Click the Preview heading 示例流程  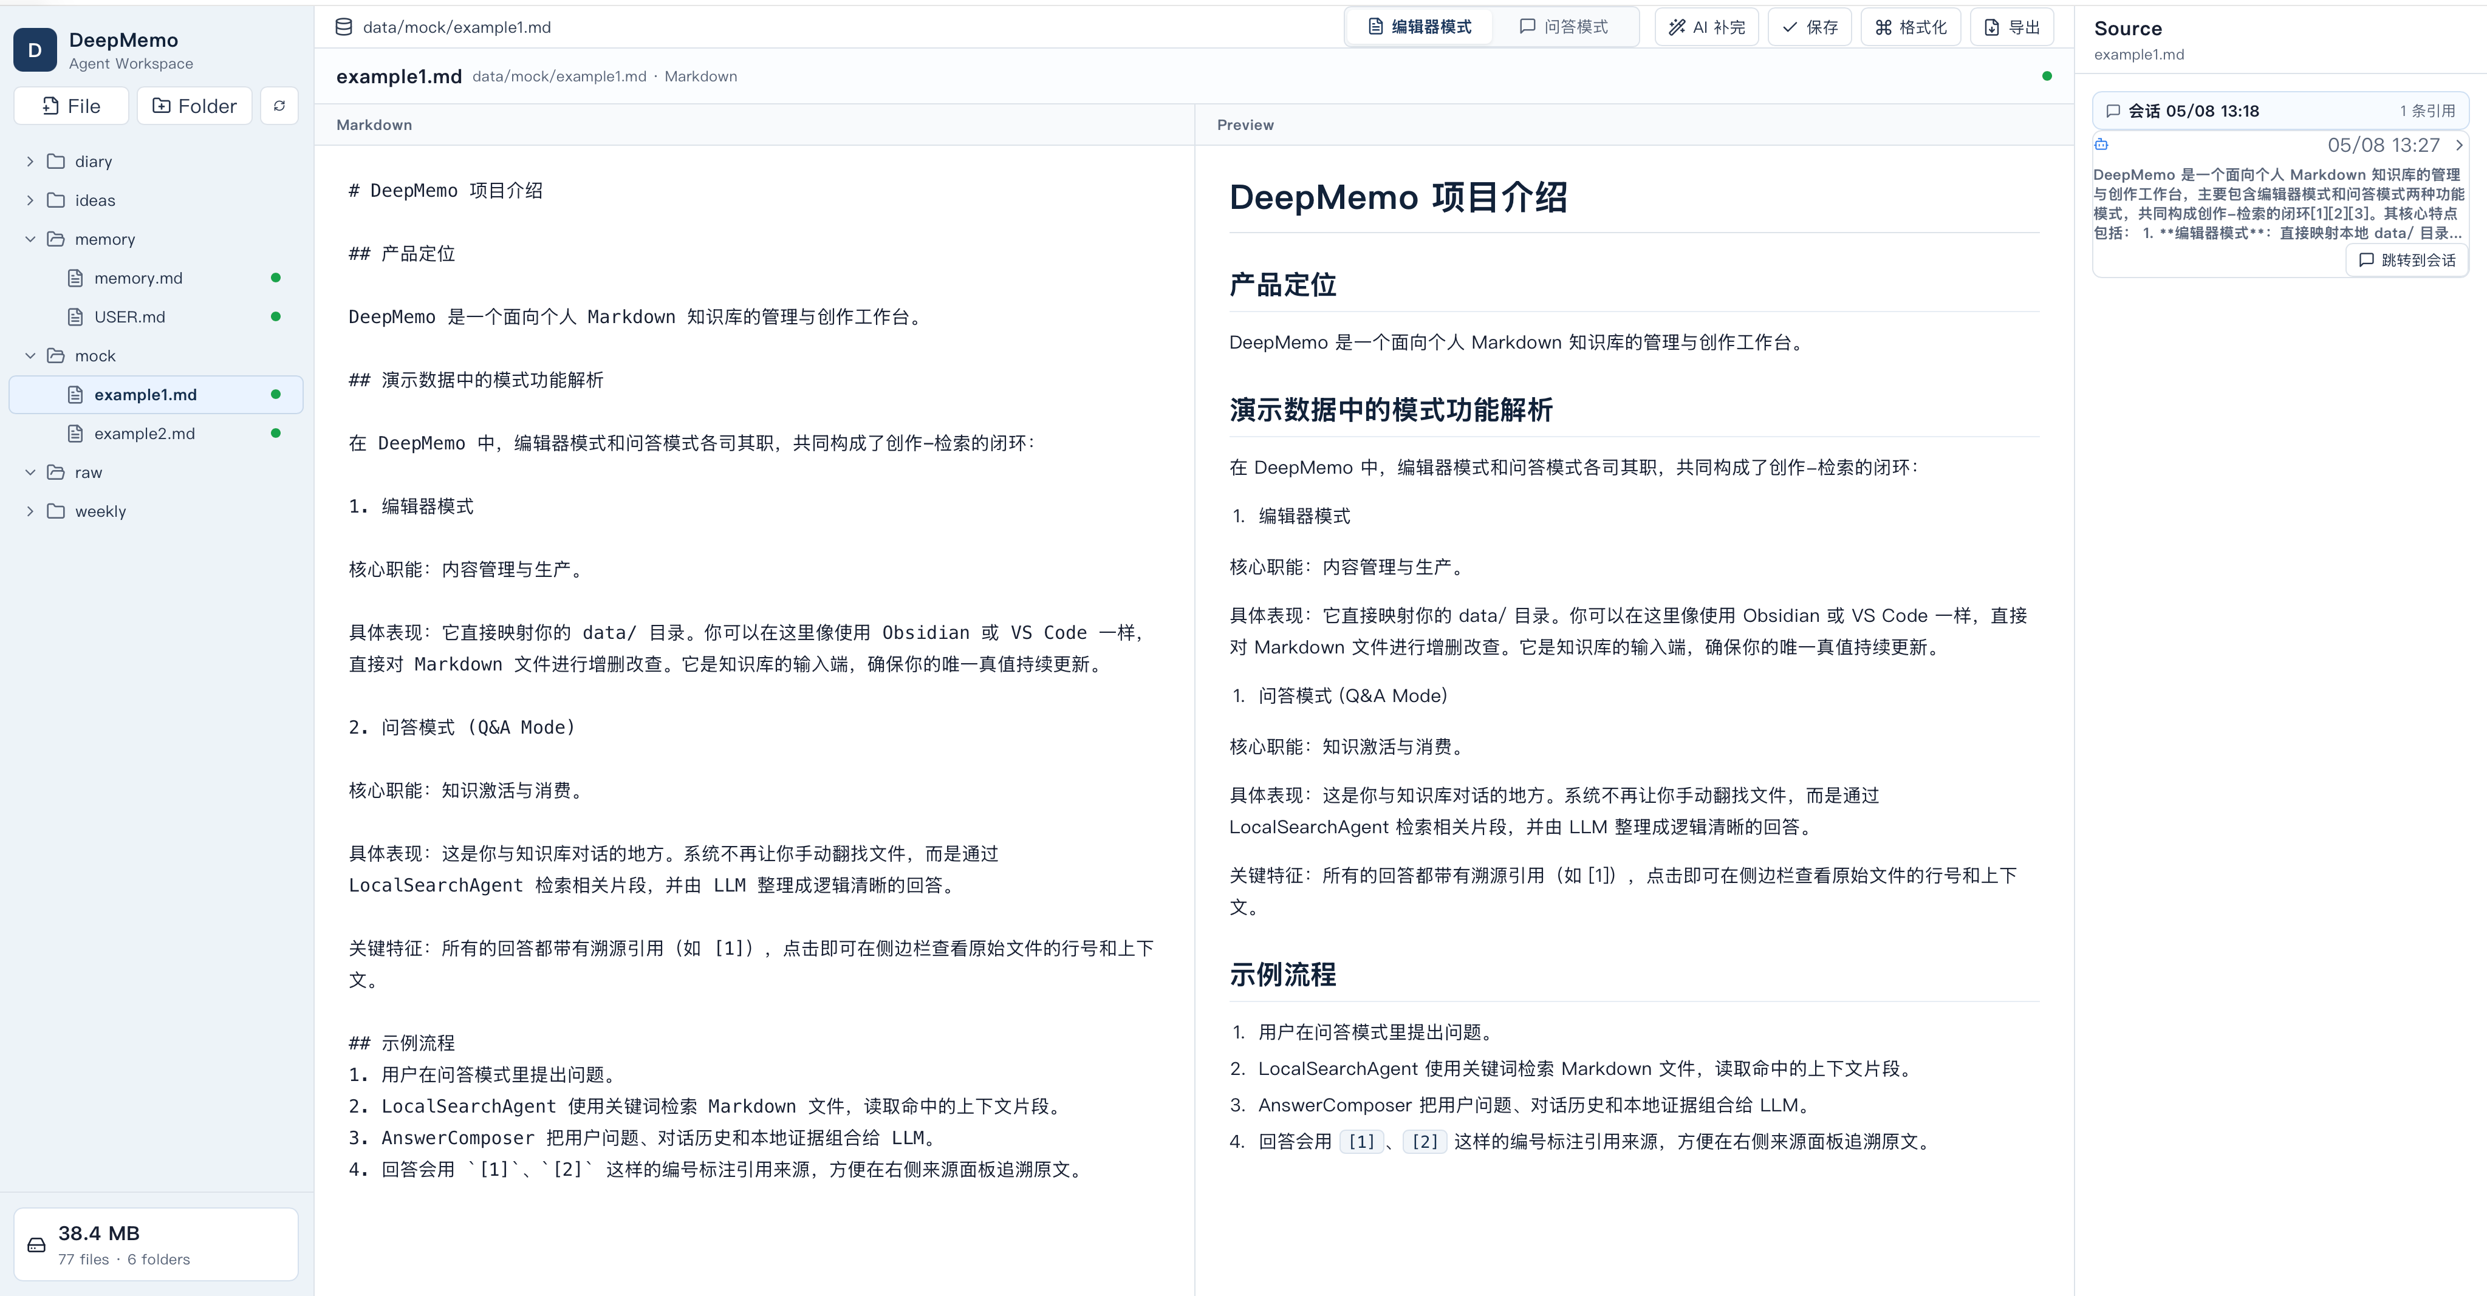tap(1283, 975)
